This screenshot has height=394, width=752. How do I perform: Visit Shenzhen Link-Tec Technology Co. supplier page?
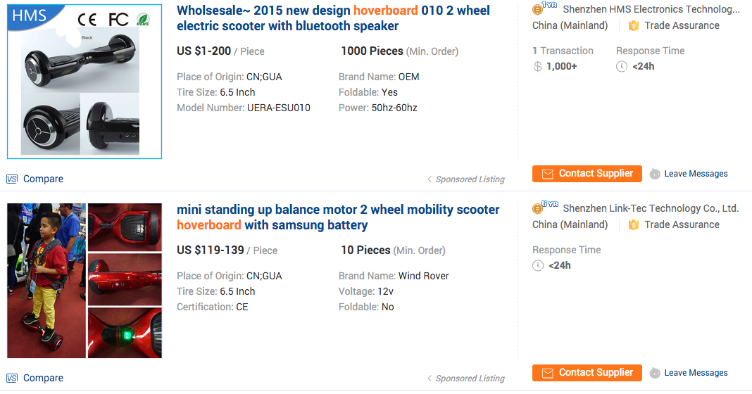[x=651, y=209]
